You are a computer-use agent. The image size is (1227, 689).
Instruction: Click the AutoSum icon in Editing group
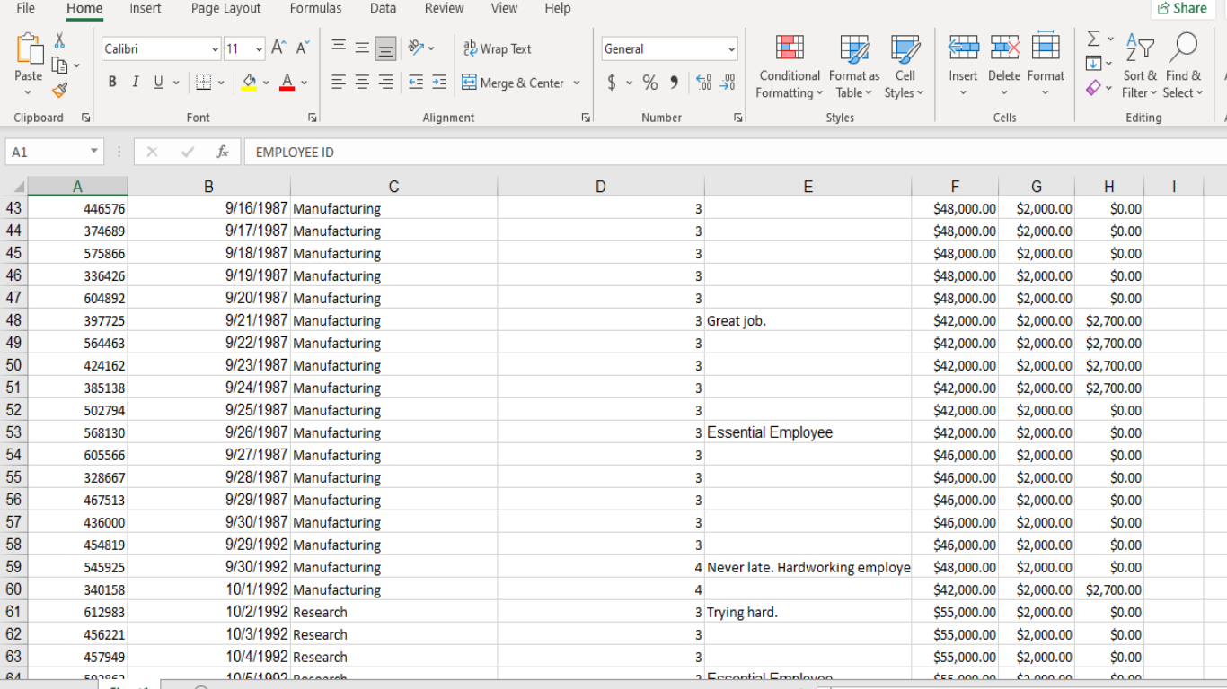tap(1095, 39)
